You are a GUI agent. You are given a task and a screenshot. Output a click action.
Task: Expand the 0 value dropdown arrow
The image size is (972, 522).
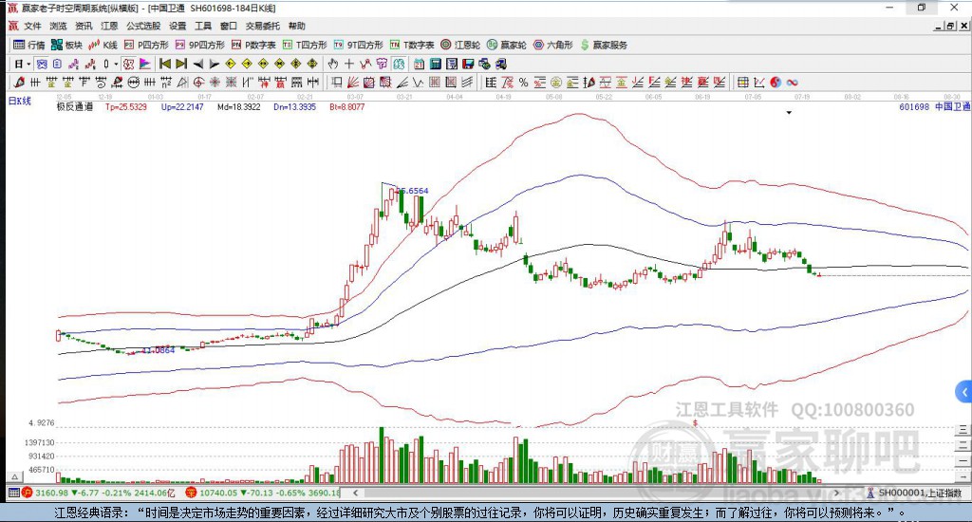[115, 64]
